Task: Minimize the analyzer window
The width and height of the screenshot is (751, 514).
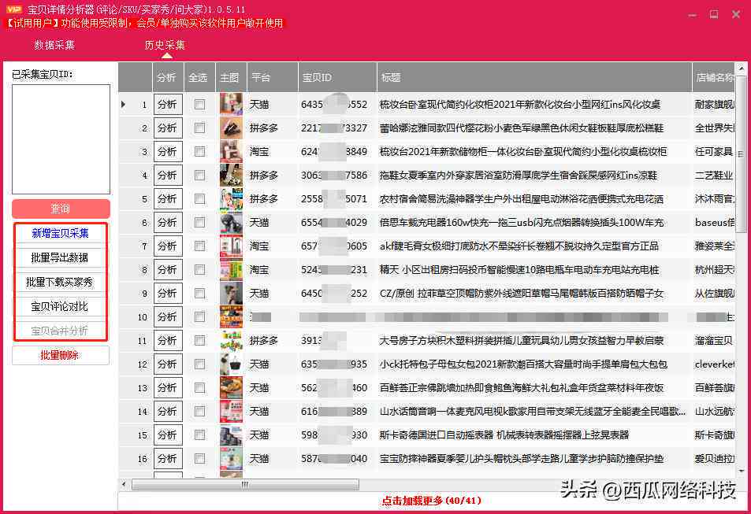Action: tap(692, 15)
